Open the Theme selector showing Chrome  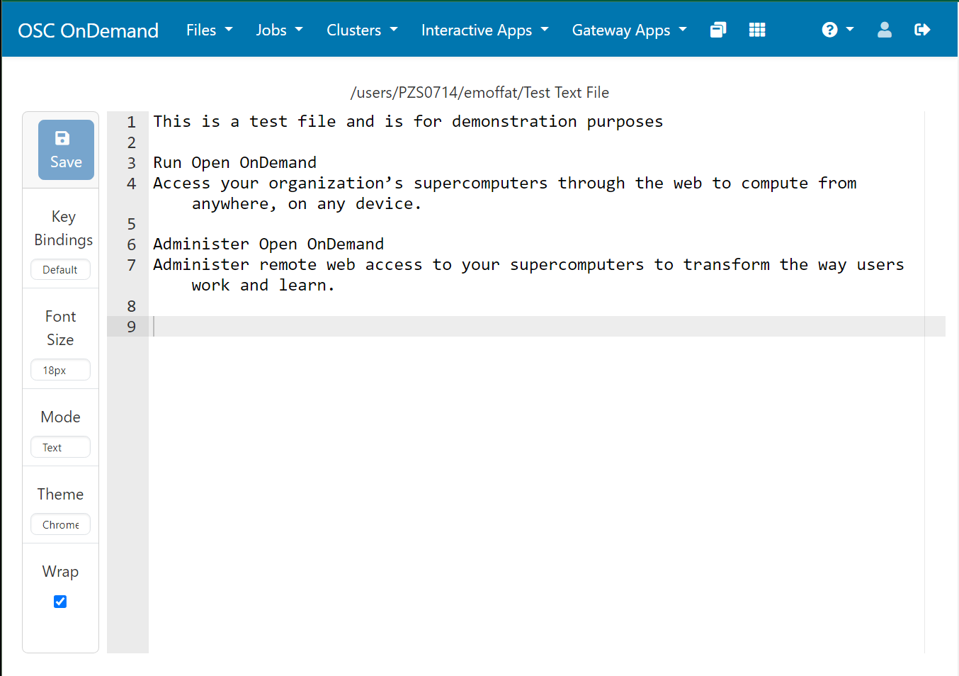(x=60, y=524)
